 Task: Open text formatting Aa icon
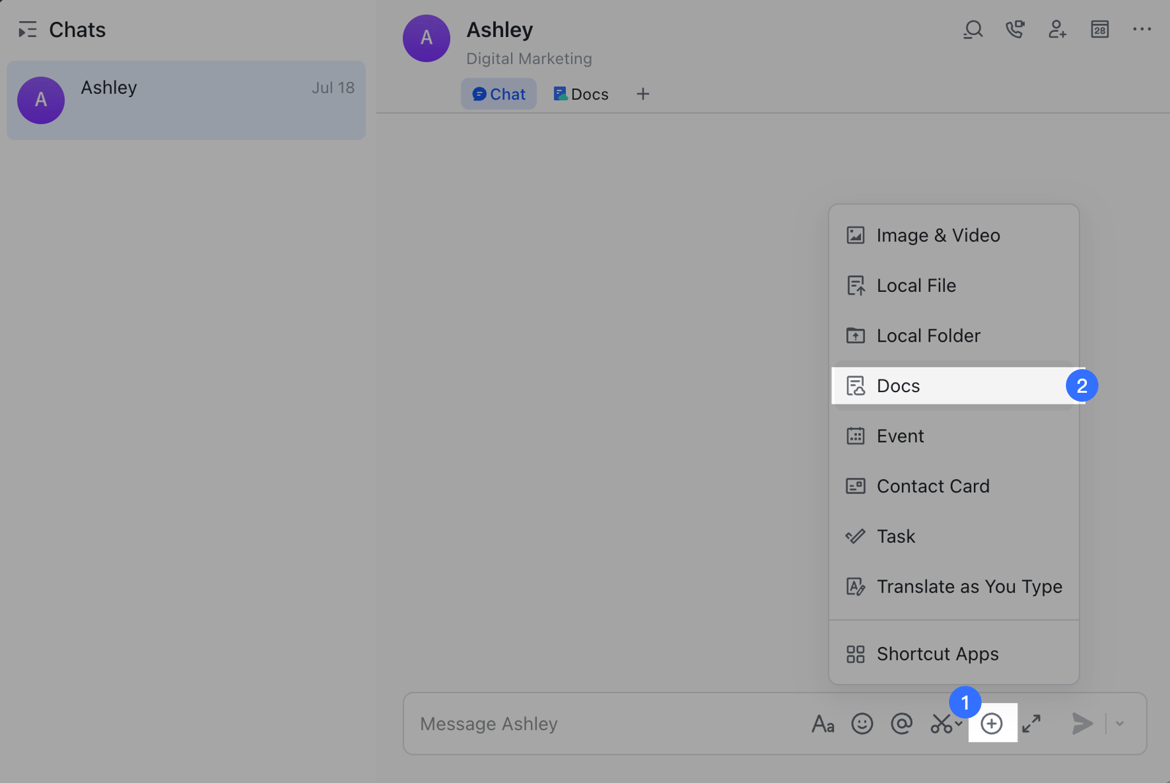pyautogui.click(x=823, y=724)
